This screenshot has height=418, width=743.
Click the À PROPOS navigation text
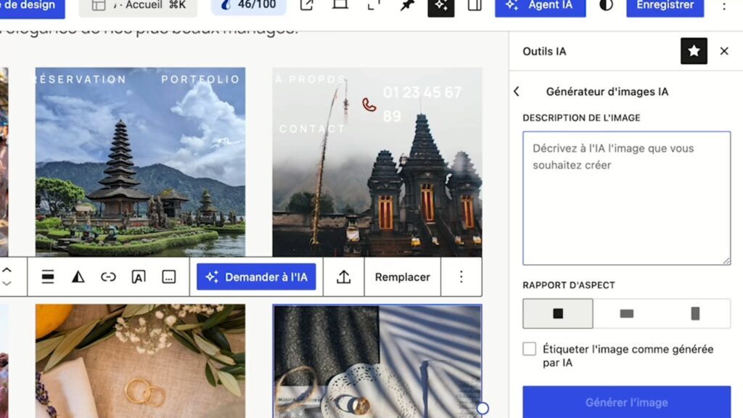pos(311,79)
